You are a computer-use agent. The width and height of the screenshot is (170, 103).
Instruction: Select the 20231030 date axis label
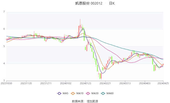click(x=6, y=83)
